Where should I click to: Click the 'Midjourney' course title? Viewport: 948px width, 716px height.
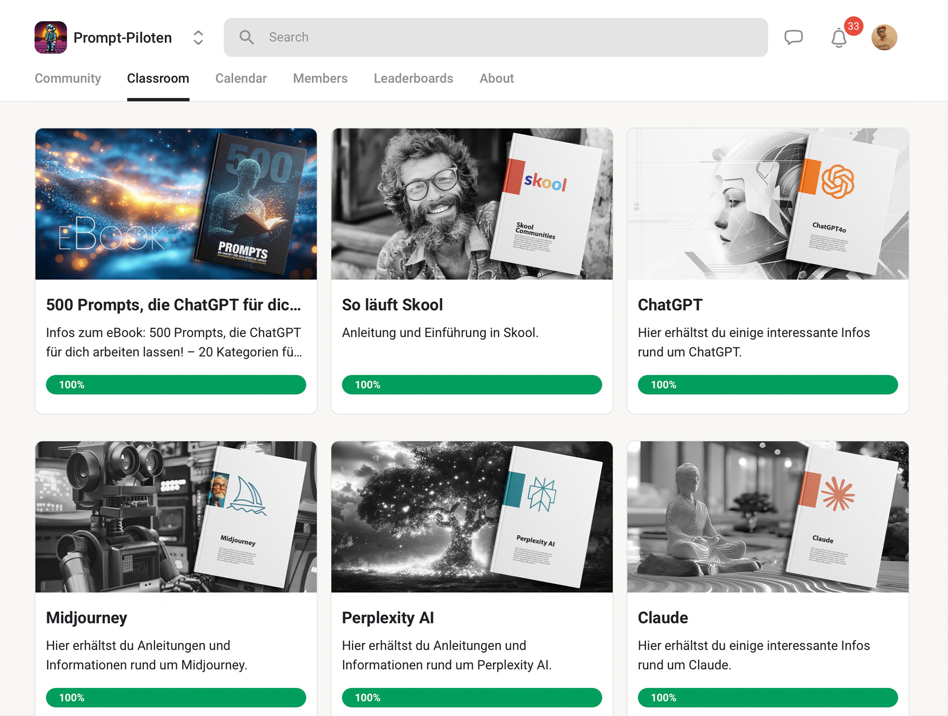pos(86,618)
